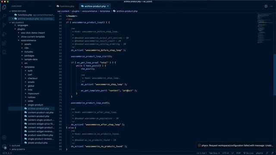Open Accounts icon in activity bar

pyautogui.click(x=4, y=137)
